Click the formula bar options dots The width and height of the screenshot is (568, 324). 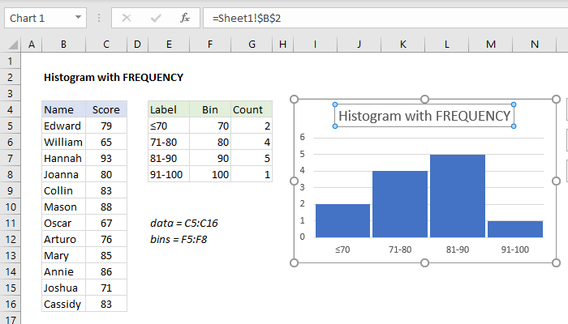99,18
